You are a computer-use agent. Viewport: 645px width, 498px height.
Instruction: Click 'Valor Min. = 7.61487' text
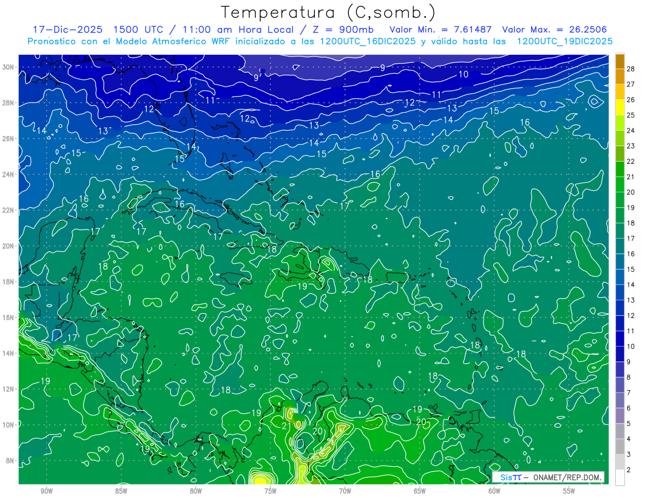coord(441,30)
